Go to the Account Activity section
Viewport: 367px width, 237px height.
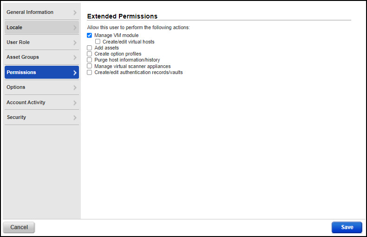point(26,103)
